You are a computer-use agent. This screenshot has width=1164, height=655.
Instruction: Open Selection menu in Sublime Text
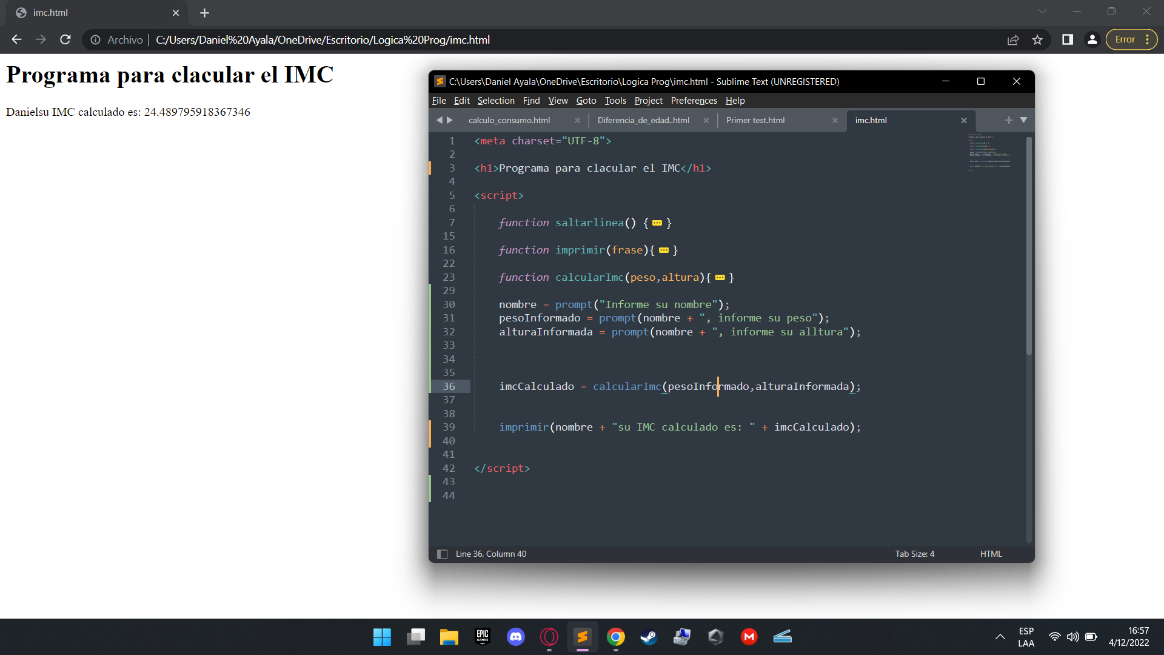pos(496,101)
